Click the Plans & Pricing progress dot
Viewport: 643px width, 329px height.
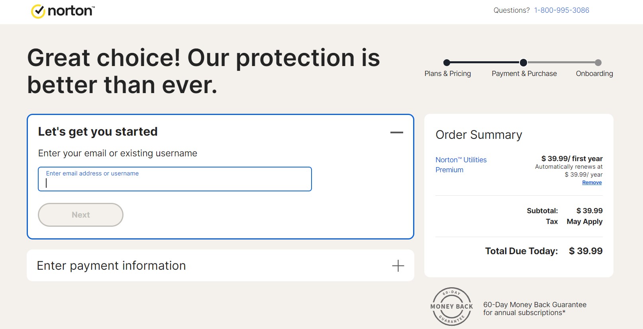[447, 62]
